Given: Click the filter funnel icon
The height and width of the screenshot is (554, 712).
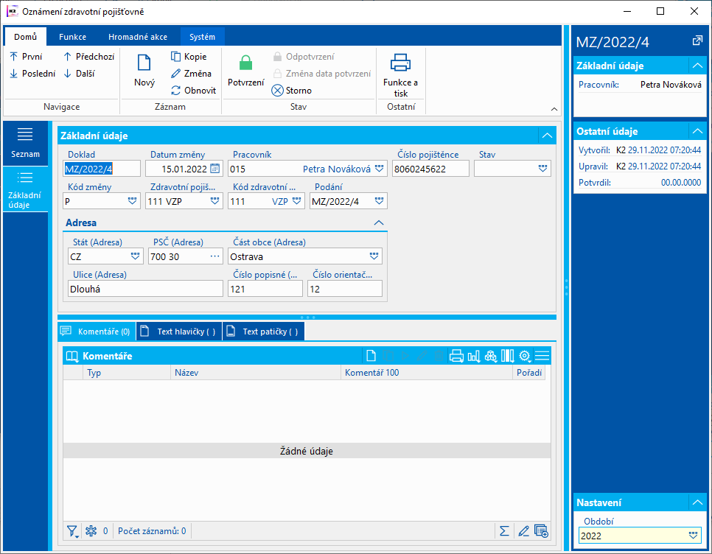Looking at the screenshot, I should point(71,530).
